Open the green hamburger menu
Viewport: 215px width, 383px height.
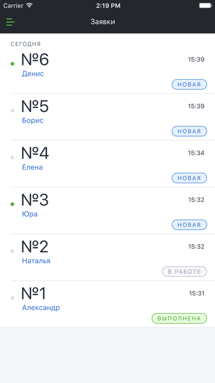pos(10,22)
